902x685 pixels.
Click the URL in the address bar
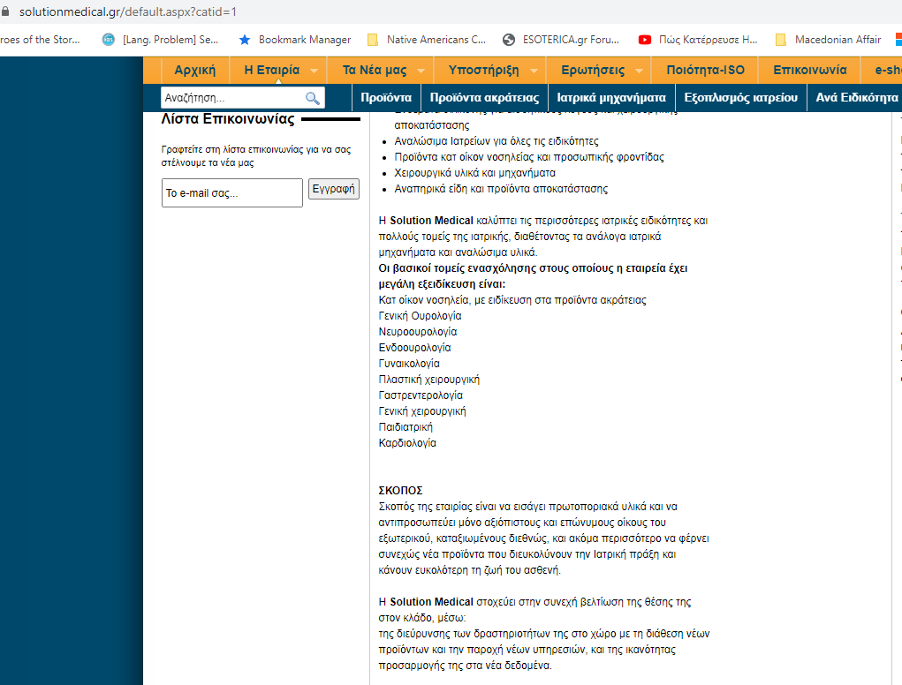[128, 11]
